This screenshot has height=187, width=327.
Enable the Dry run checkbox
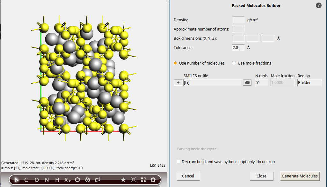click(x=179, y=162)
